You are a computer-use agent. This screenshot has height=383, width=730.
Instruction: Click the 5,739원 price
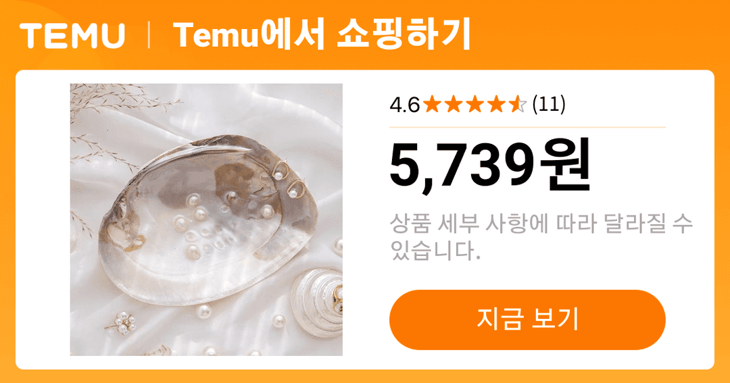(x=490, y=165)
